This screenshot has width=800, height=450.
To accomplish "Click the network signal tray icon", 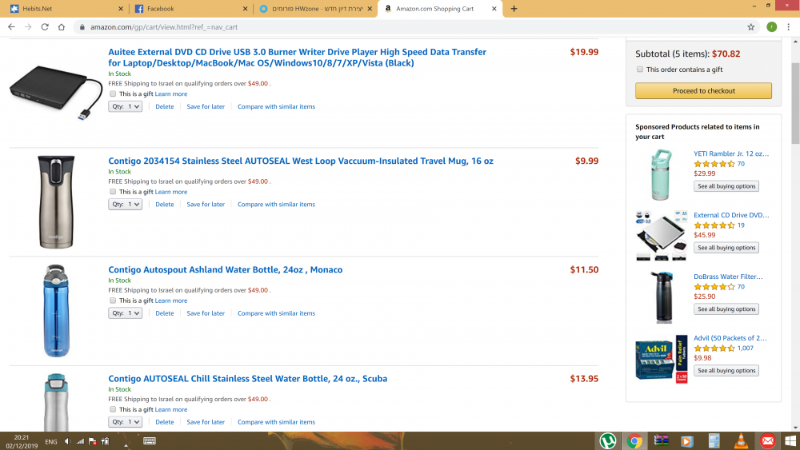I will pyautogui.click(x=80, y=441).
